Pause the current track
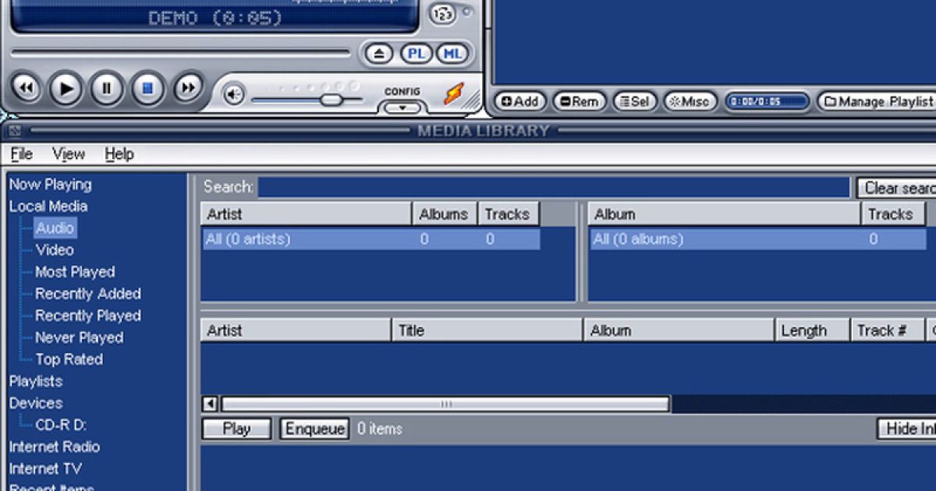This screenshot has height=491, width=936. tap(107, 89)
